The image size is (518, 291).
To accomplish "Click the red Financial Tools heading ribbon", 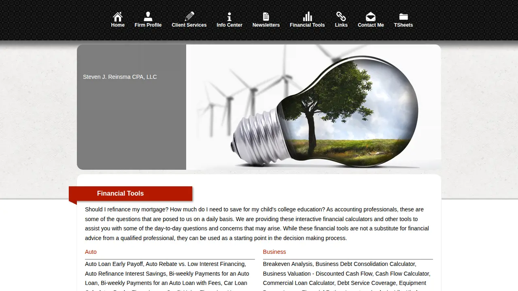I will coord(131,194).
